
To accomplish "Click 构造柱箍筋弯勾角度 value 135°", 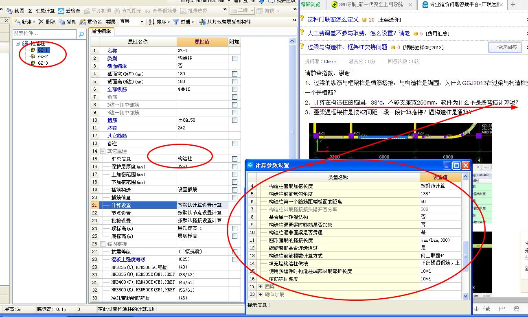I will (440, 194).
